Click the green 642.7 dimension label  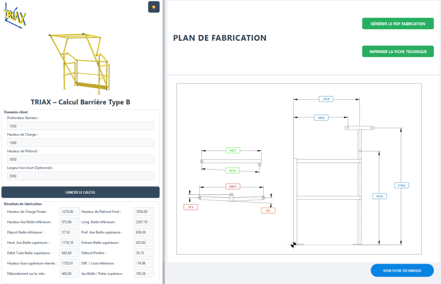(x=233, y=150)
